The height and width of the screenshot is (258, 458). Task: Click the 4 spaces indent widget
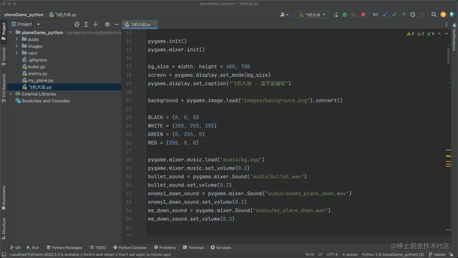coord(350,254)
